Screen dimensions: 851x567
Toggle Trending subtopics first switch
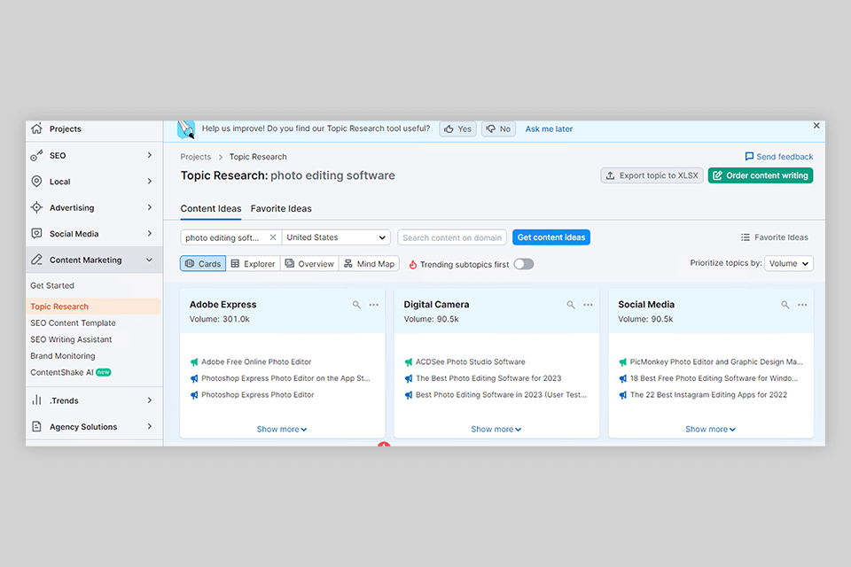point(524,264)
